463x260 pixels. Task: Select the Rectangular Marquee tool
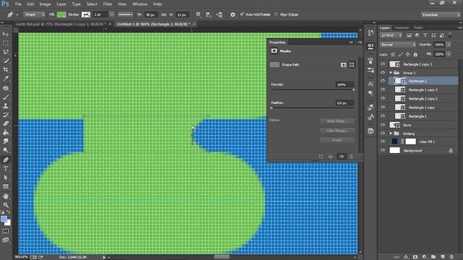(6, 43)
